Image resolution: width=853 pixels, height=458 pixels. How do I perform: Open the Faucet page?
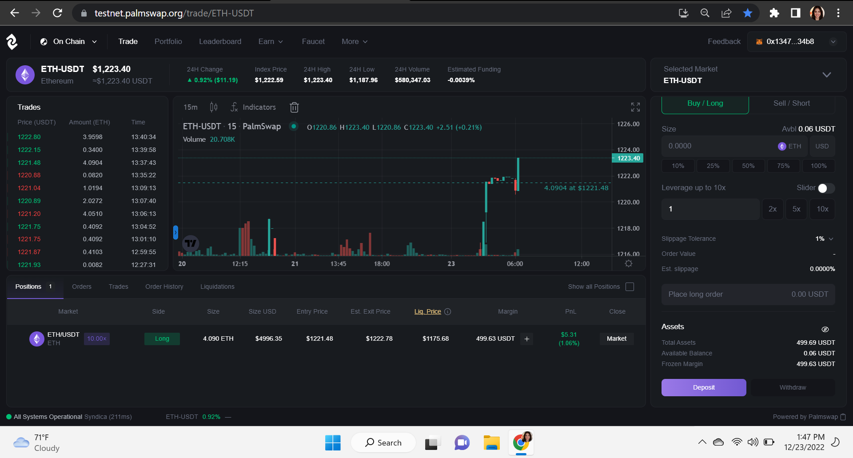coord(313,41)
